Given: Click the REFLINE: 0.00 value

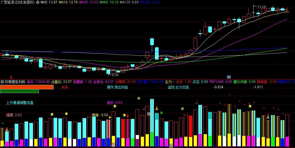Looking at the screenshot, I should click(221, 82).
